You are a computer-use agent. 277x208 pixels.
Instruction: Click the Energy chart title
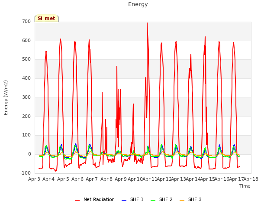[138, 4]
